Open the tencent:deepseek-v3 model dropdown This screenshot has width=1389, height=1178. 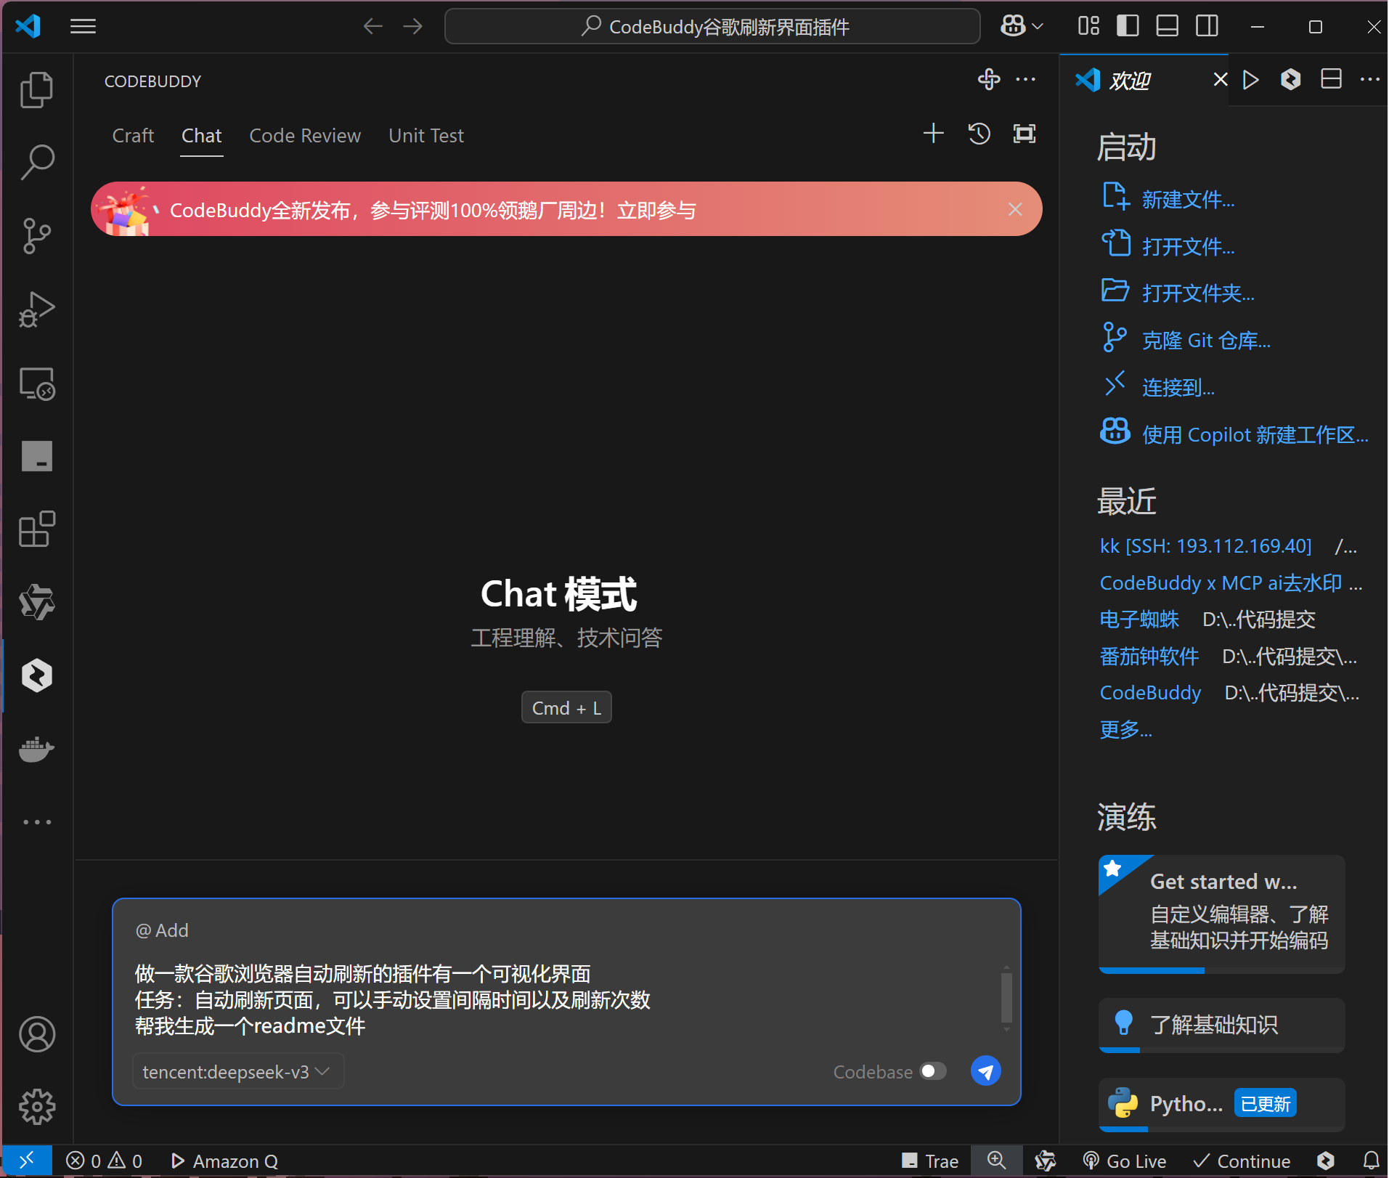point(237,1071)
